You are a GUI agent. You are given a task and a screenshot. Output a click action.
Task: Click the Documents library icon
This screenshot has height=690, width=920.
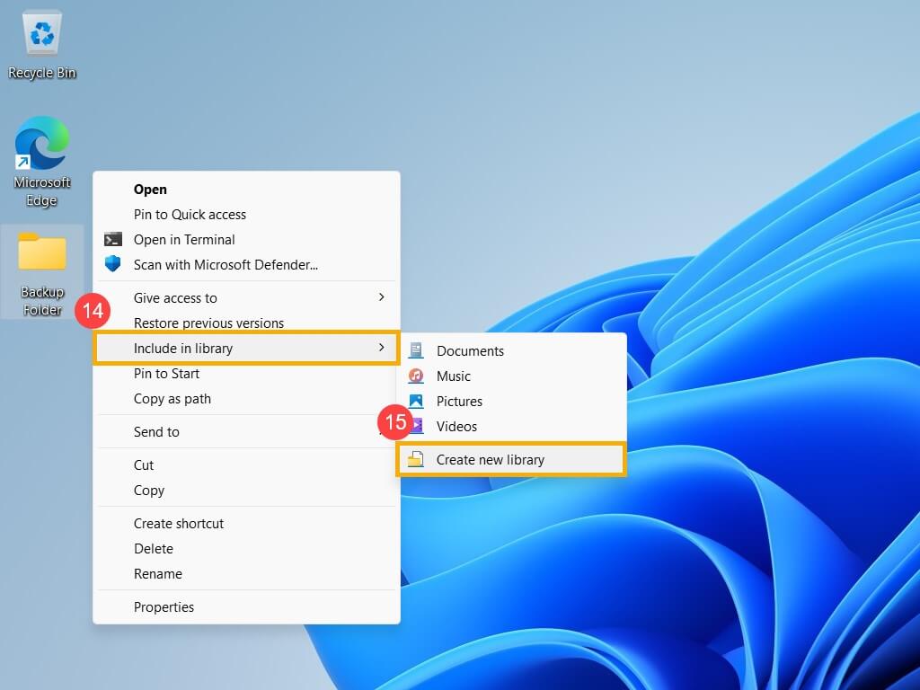(x=416, y=351)
